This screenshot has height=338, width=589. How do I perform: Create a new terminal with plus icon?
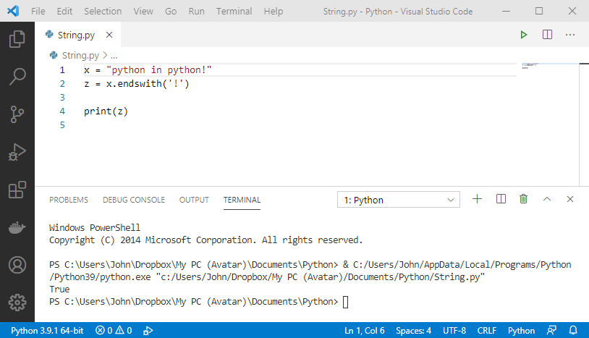(477, 199)
